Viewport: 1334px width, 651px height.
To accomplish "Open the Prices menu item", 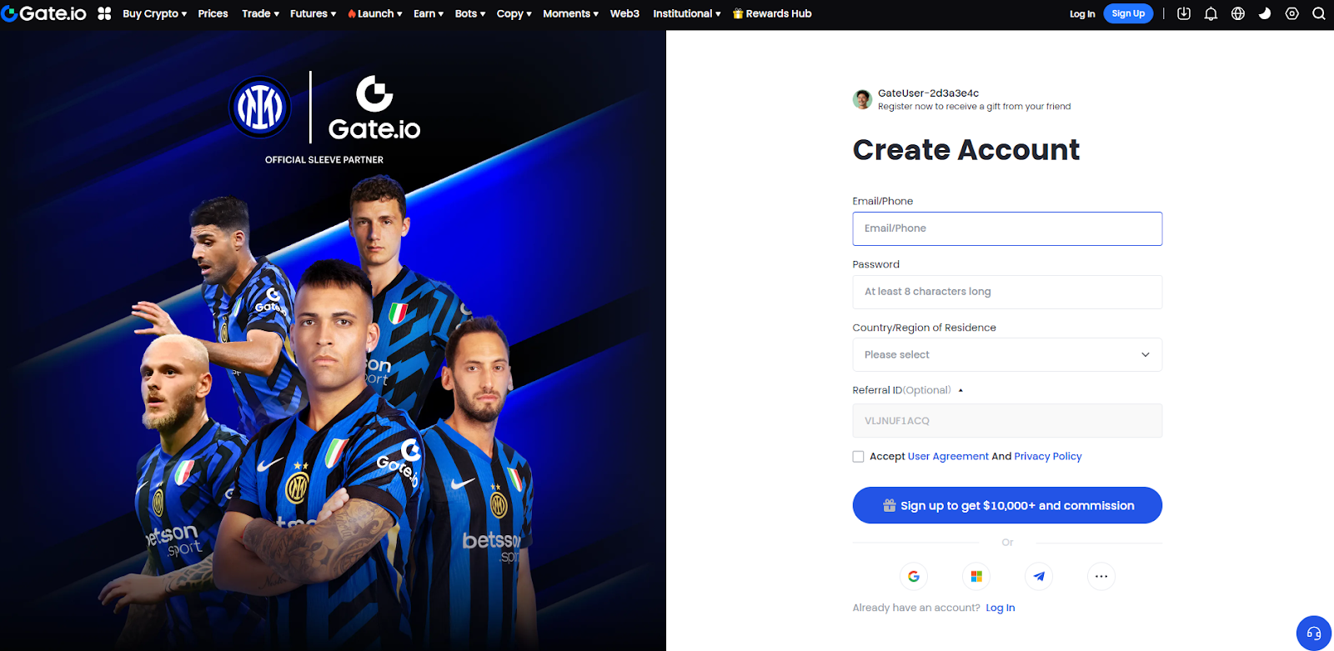I will coord(213,13).
